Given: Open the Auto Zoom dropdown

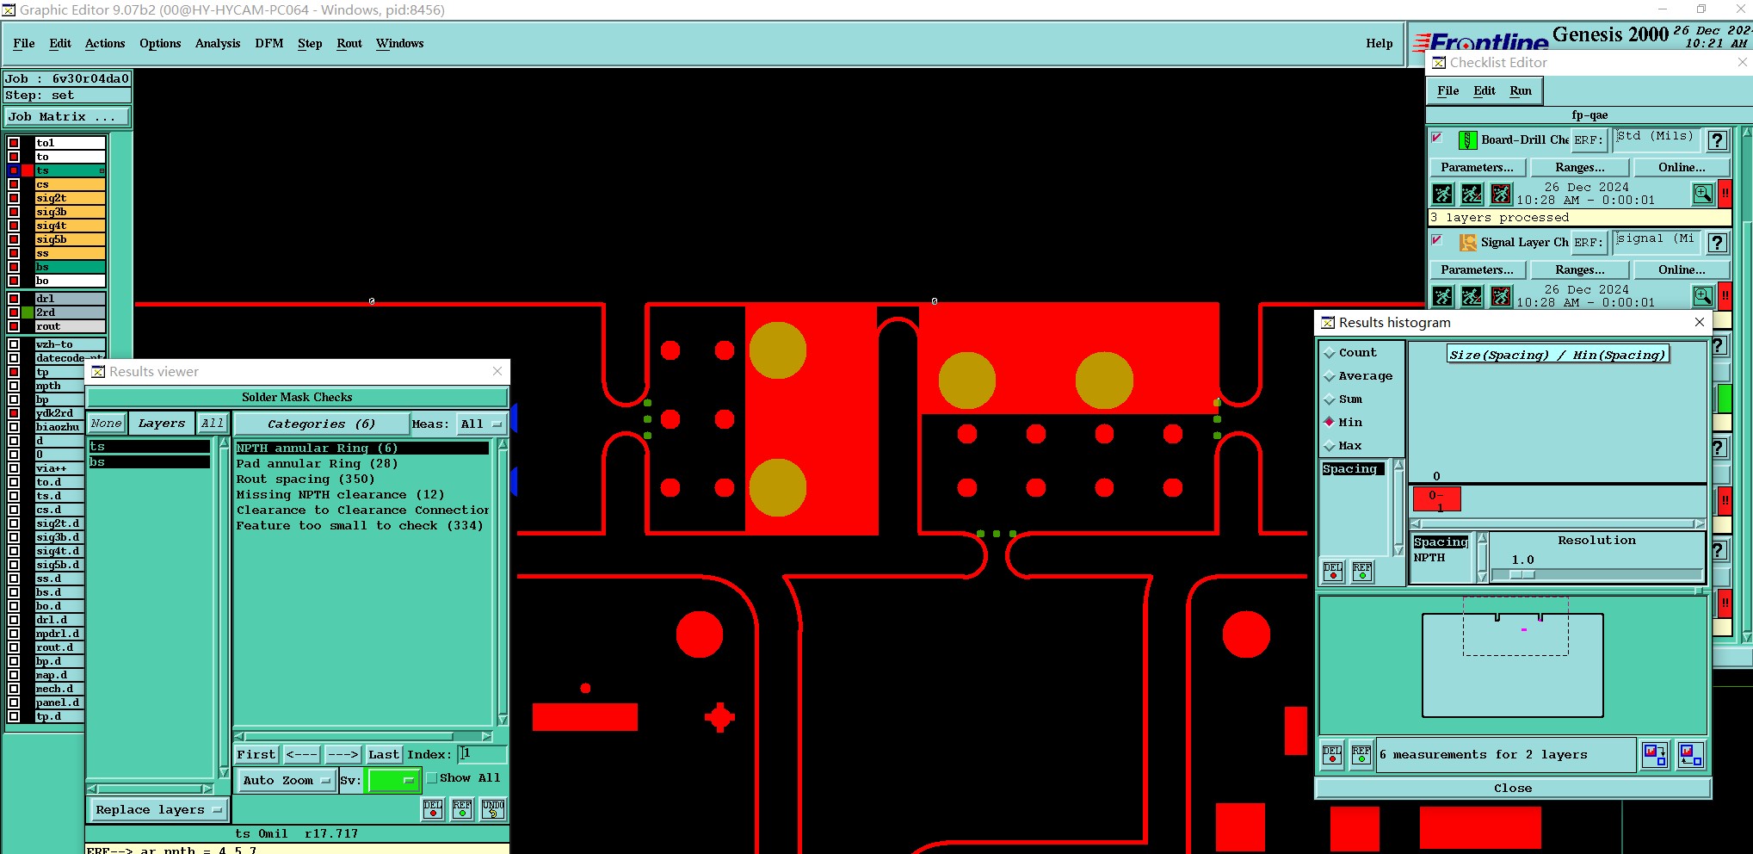Looking at the screenshot, I should click(286, 780).
